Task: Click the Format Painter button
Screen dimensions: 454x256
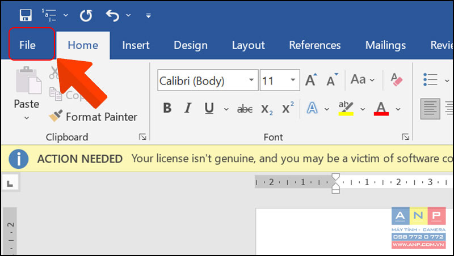Action: 93,117
